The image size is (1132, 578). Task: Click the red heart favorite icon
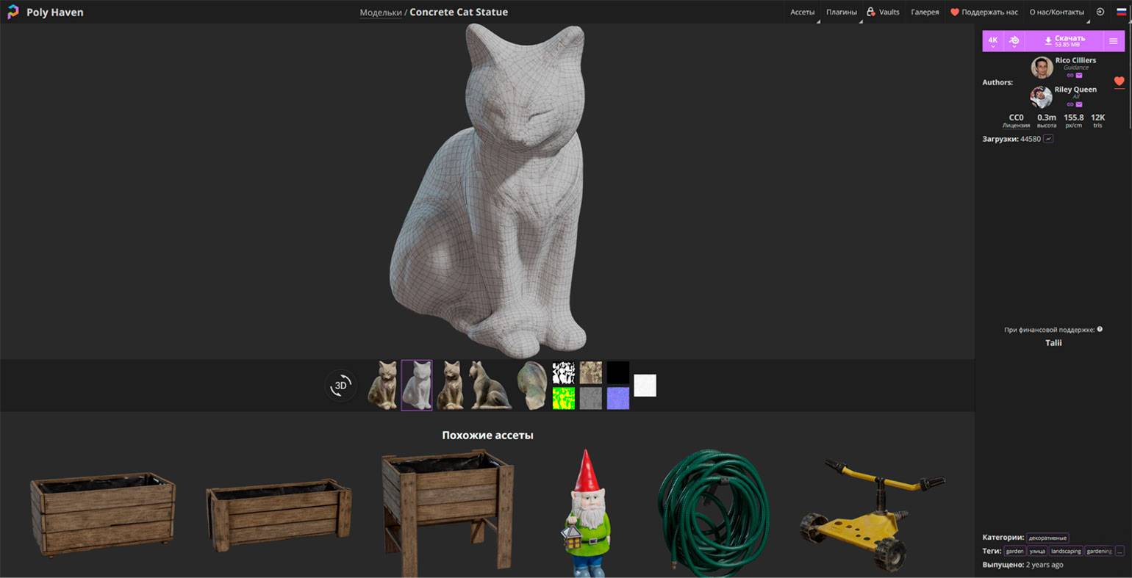click(x=1119, y=82)
